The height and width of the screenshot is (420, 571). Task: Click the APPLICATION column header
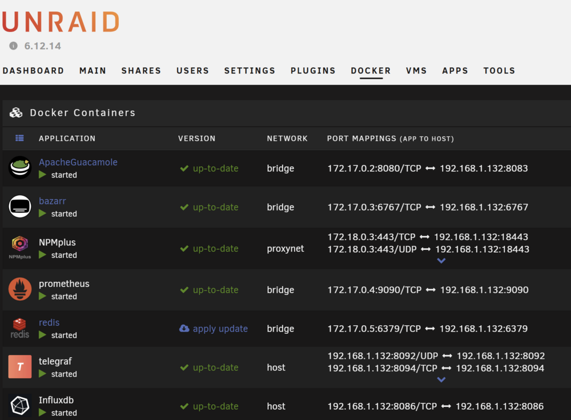tap(67, 138)
